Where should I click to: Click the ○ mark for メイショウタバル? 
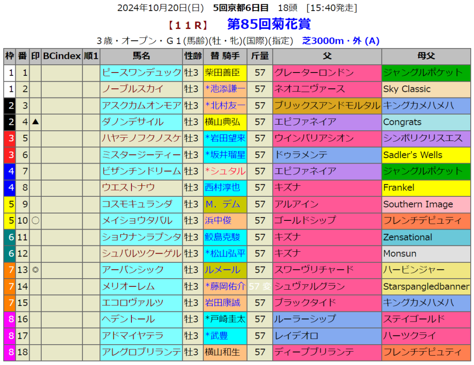[x=35, y=220]
